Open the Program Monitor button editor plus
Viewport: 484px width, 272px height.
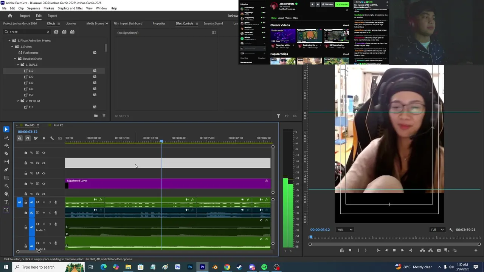tap(476, 250)
